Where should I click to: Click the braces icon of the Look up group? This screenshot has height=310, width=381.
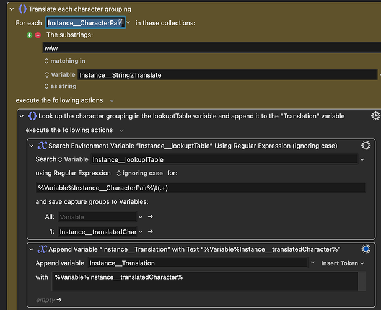[33, 116]
